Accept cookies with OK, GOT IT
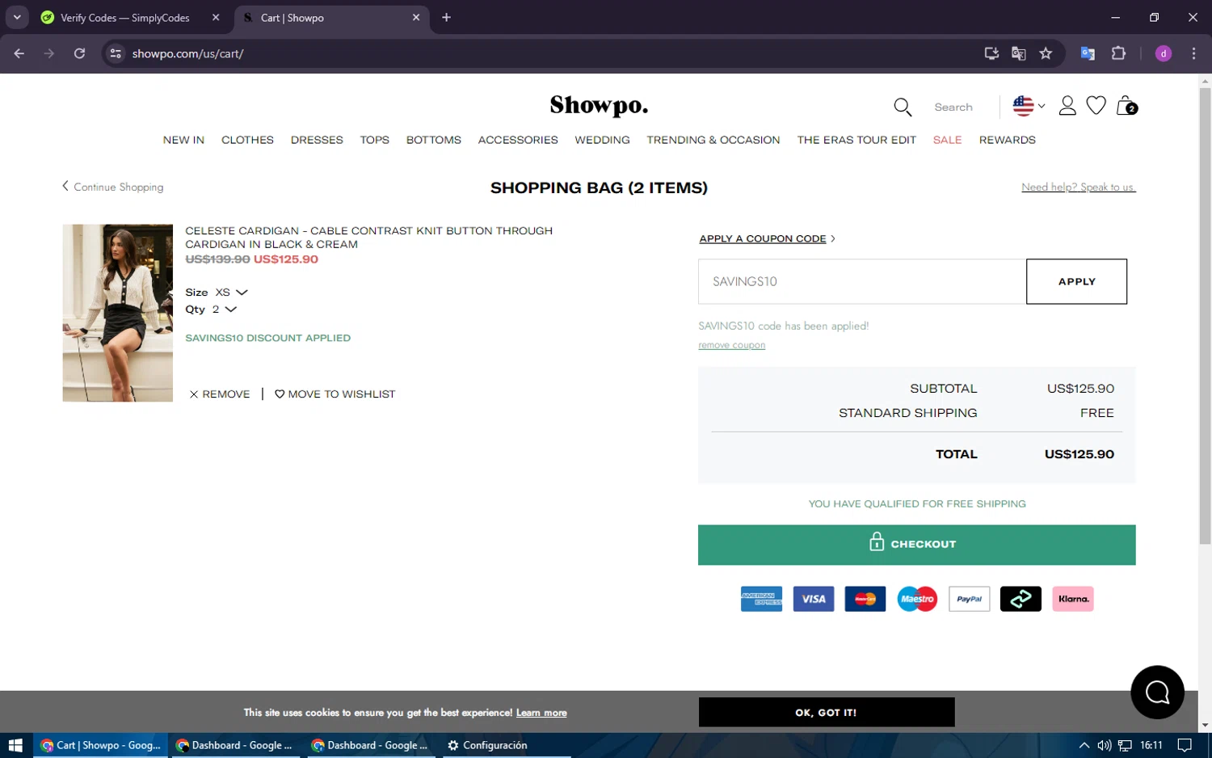The width and height of the screenshot is (1212, 758). (x=827, y=712)
